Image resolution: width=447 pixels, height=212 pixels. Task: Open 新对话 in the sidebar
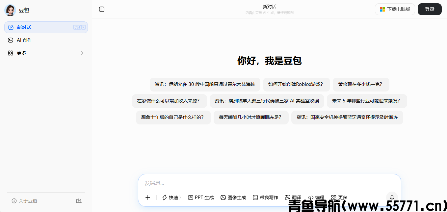[46, 27]
